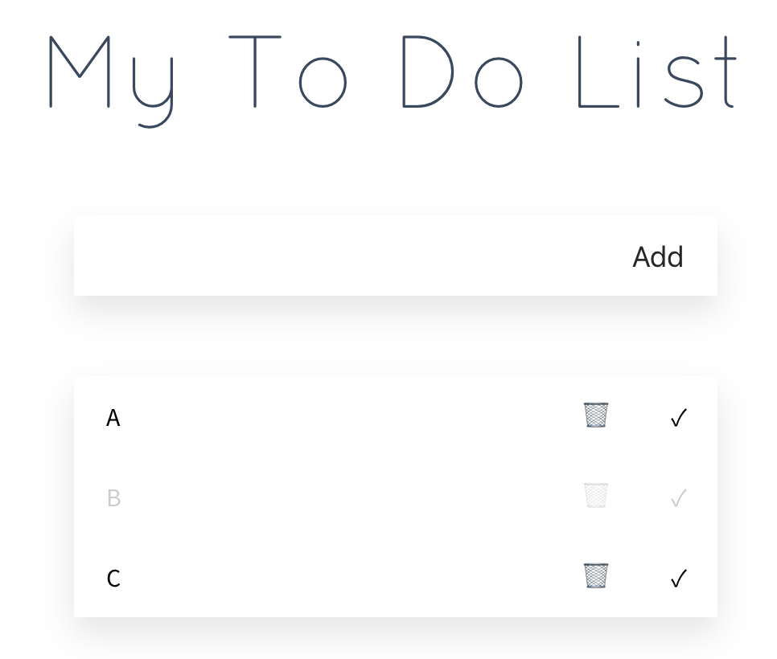Discard the last list item via bin
Image resolution: width=777 pixels, height=659 pixels.
[596, 576]
